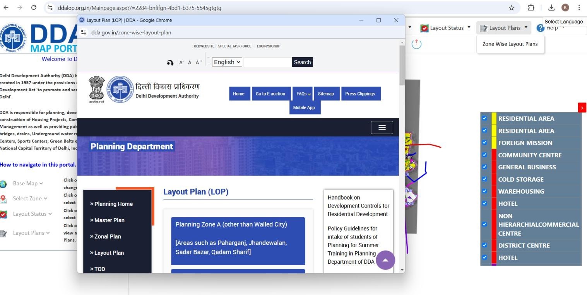Click the Base Map globe icon in guide

coord(3,184)
